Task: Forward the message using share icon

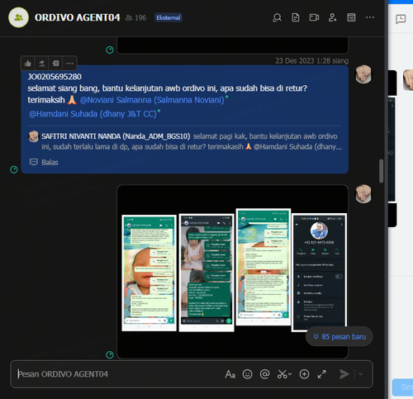Action: click(41, 64)
